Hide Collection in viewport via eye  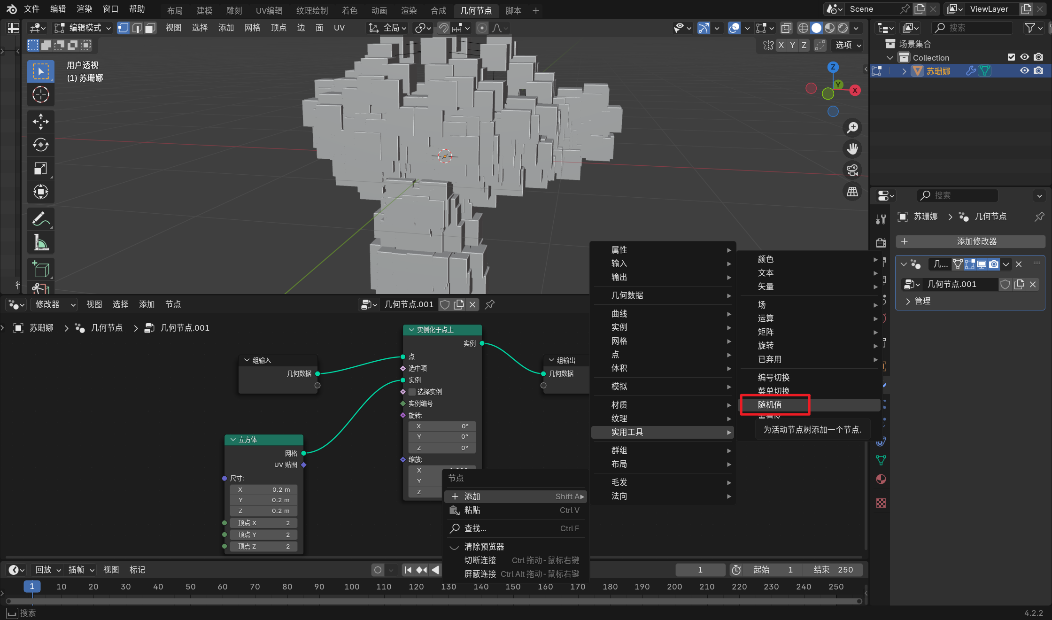click(x=1025, y=57)
